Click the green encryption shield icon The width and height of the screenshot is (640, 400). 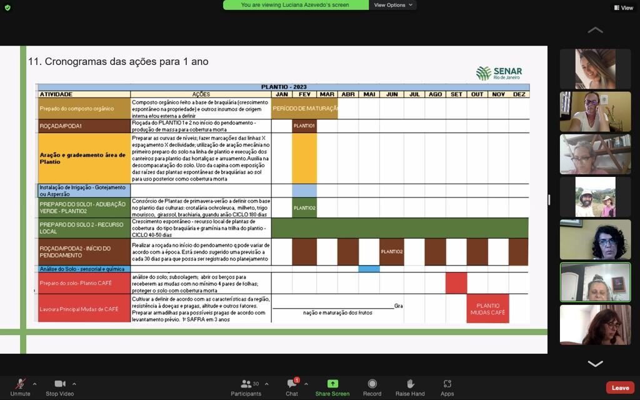7,7
